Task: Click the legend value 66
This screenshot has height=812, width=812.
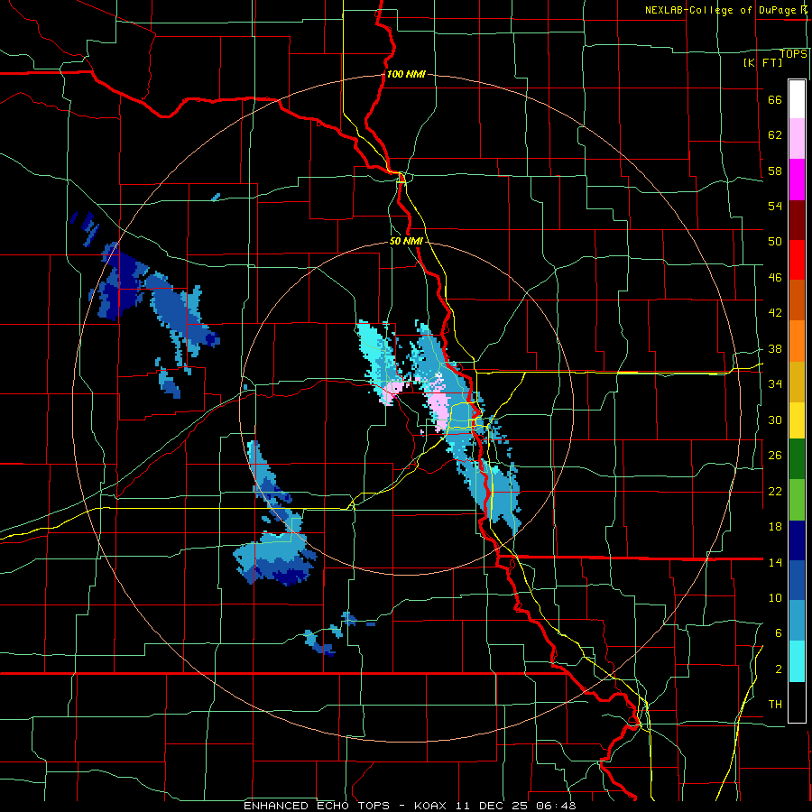Action: tap(775, 99)
